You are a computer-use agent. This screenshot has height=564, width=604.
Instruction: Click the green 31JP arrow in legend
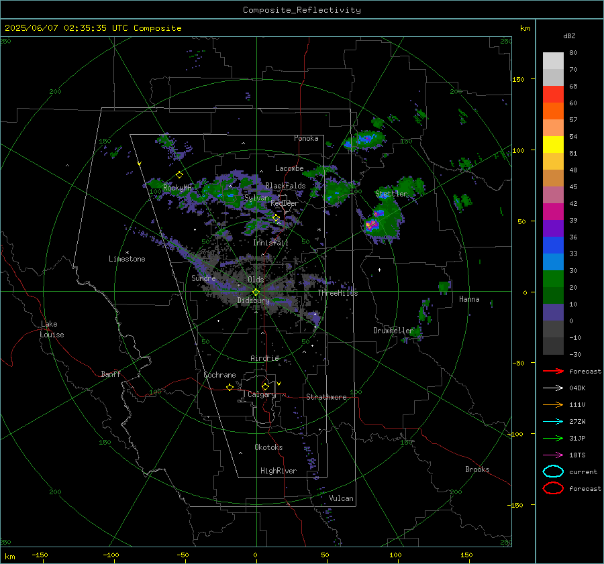[x=553, y=438]
